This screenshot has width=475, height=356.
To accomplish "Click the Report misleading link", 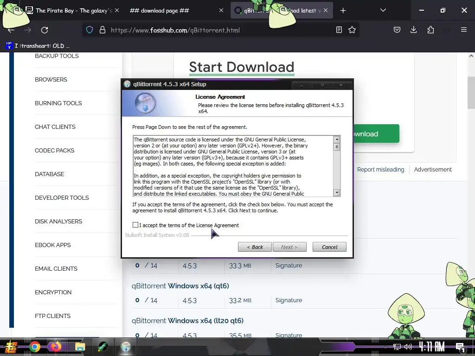I will [380, 170].
